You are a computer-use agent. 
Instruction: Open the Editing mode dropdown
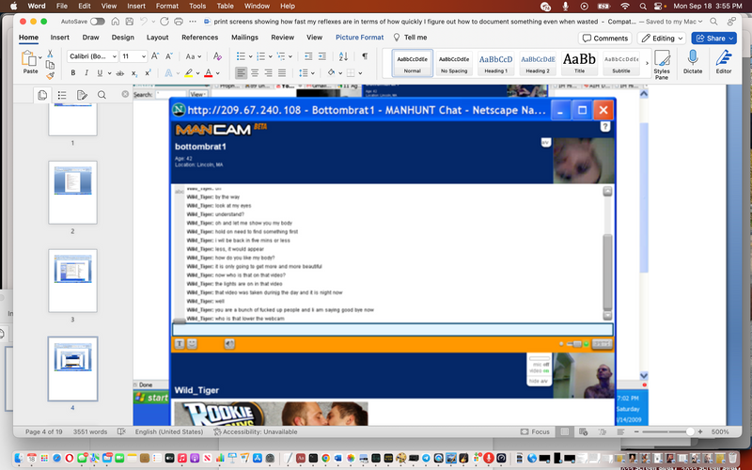pyautogui.click(x=662, y=39)
